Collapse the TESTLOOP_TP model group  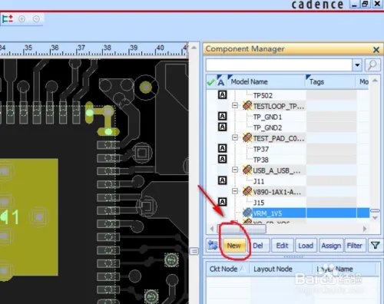235,105
